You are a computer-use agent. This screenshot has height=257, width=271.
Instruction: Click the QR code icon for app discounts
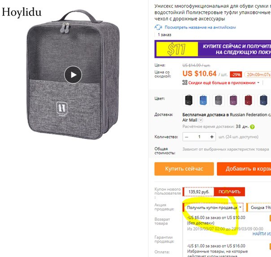point(185,83)
